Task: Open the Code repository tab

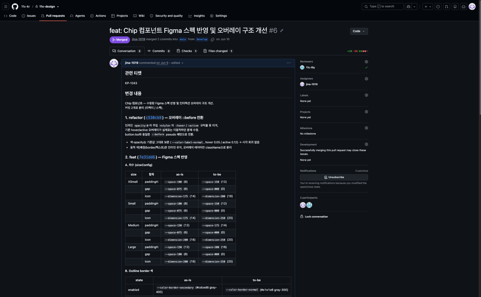Action: point(10,16)
